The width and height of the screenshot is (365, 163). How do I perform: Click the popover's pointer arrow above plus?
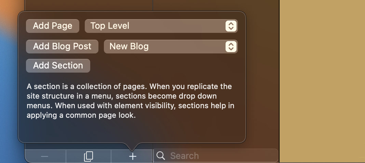coord(132,147)
